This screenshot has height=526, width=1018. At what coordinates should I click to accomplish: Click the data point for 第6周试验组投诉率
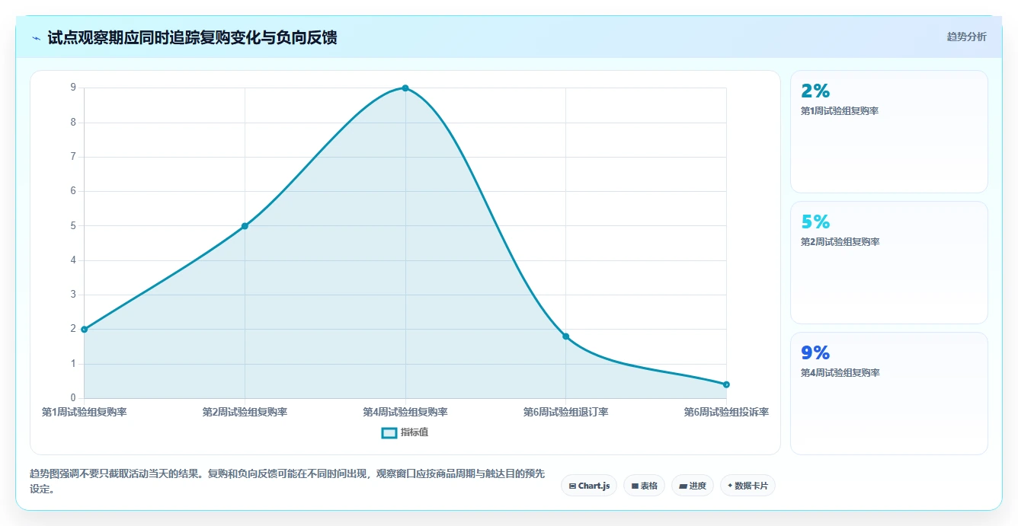[x=726, y=384]
